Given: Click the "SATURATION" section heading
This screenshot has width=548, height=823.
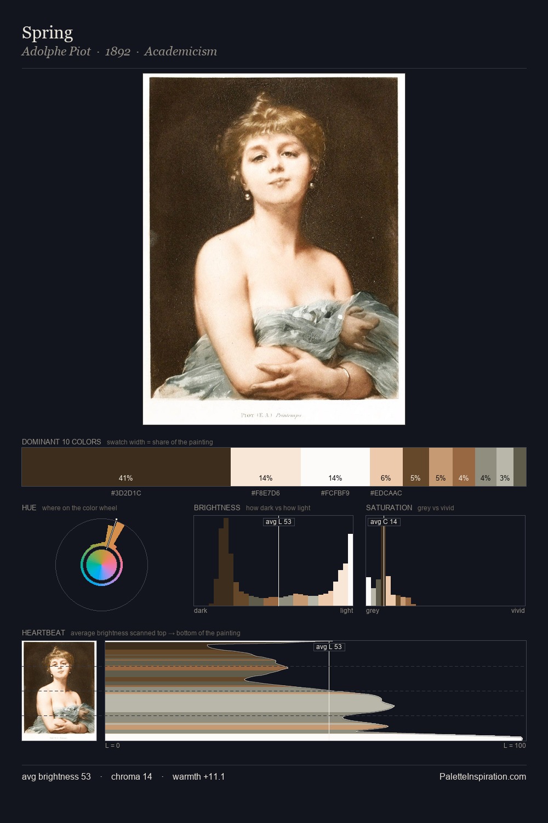Looking at the screenshot, I should [x=389, y=508].
